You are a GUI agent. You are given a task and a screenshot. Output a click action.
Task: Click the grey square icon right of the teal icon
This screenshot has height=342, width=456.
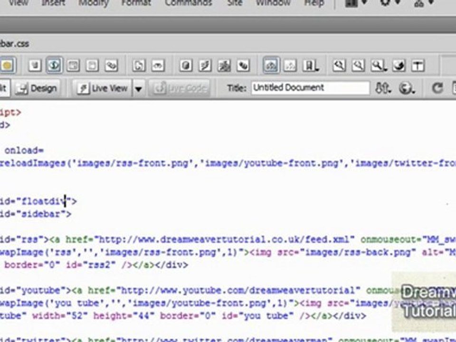click(73, 66)
